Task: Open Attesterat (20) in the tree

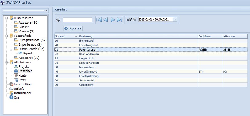Action: tap(29, 58)
